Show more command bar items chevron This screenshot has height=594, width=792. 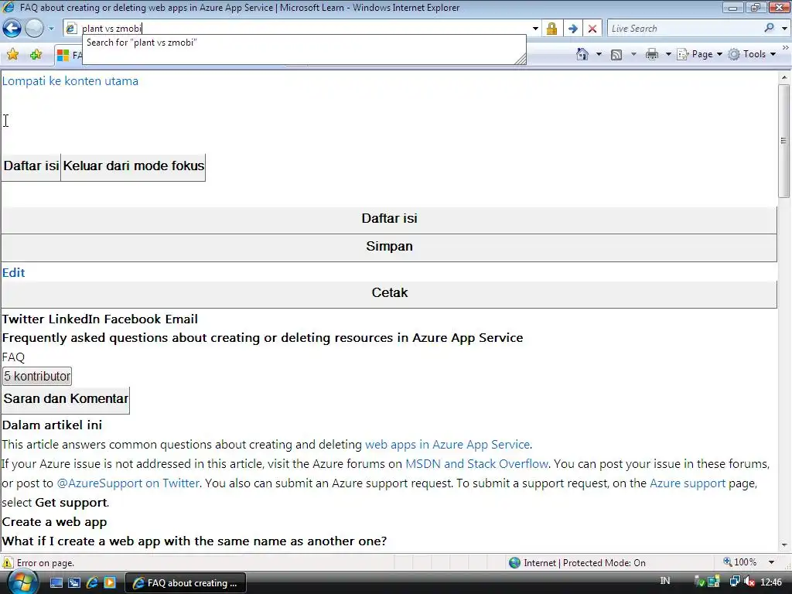click(x=786, y=47)
